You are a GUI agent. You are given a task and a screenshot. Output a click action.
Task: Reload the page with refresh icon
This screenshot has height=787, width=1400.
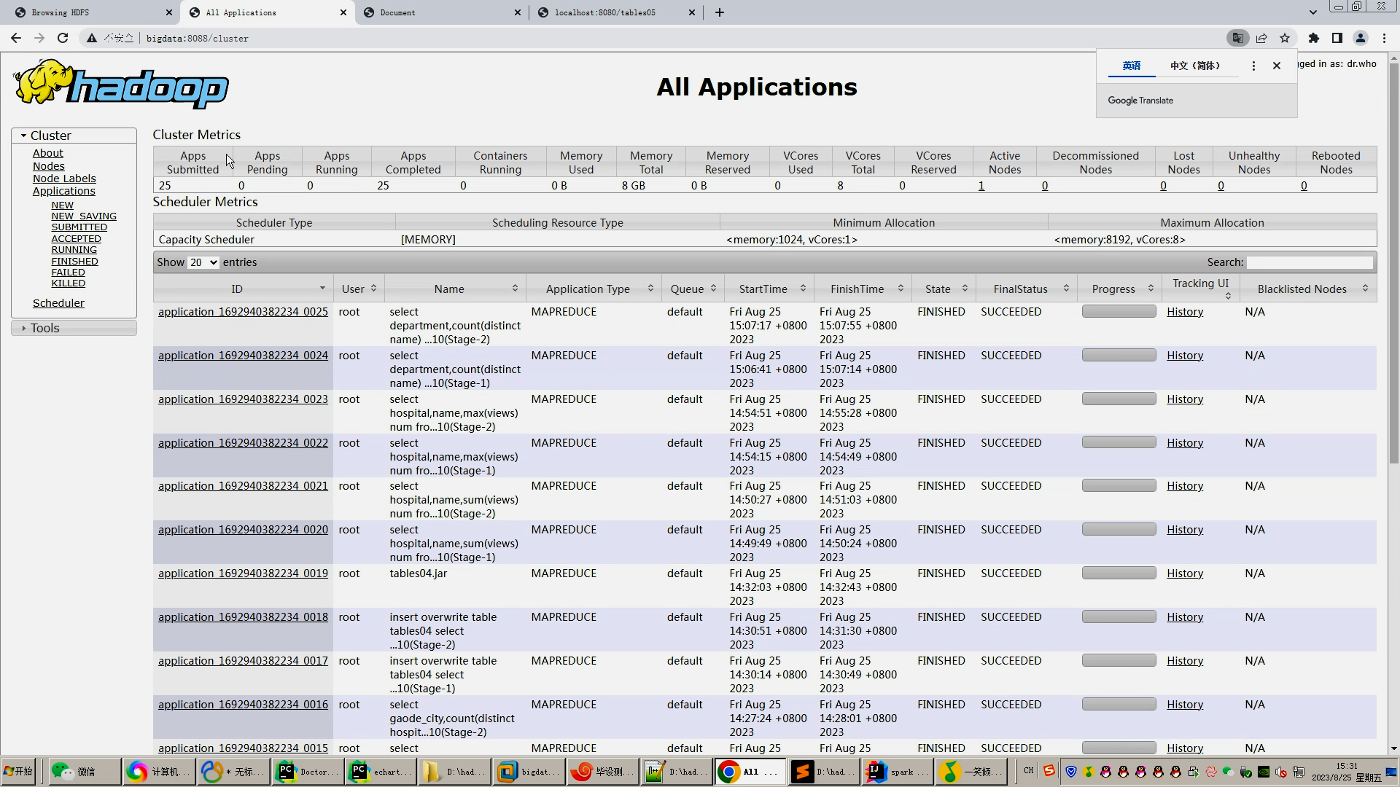click(x=63, y=38)
